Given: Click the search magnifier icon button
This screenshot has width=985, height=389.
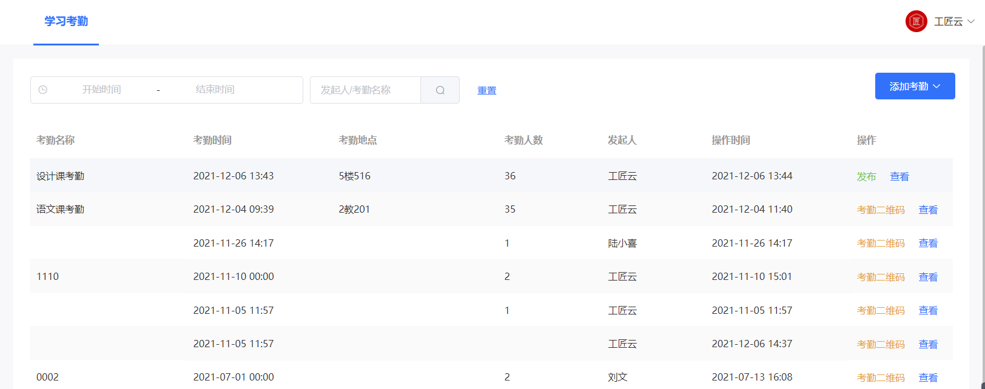Looking at the screenshot, I should click(440, 90).
